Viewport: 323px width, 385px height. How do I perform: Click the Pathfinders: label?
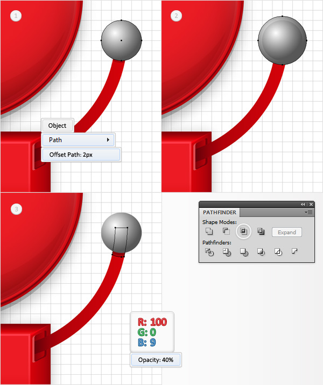point(217,243)
